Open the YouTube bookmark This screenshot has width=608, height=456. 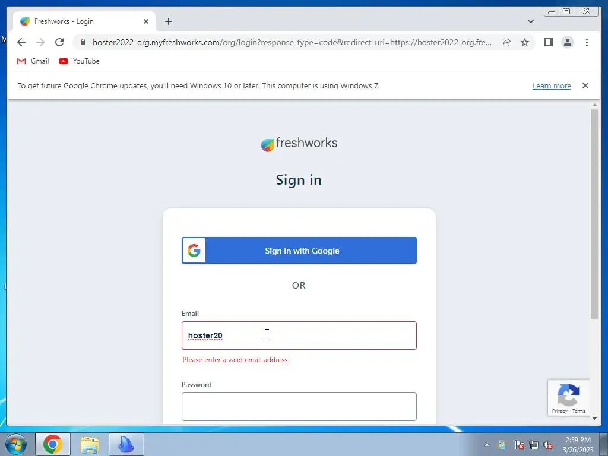[x=80, y=61]
